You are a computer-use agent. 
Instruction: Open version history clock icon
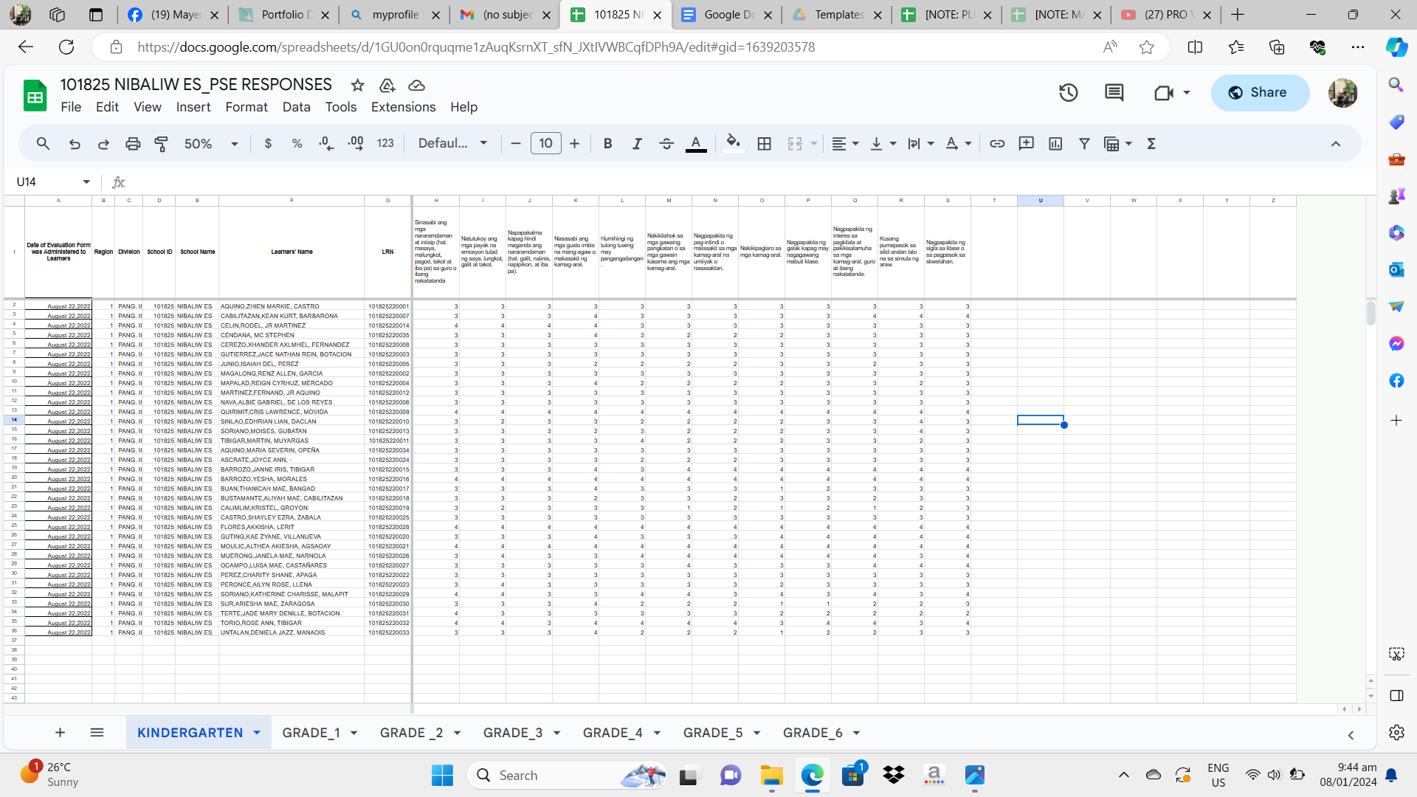[1068, 93]
